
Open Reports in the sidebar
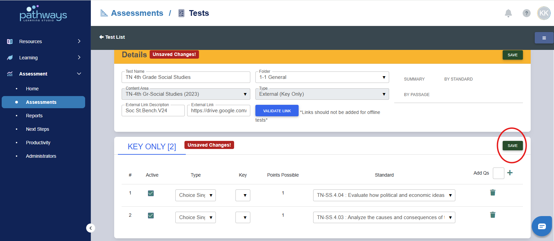[x=34, y=116]
